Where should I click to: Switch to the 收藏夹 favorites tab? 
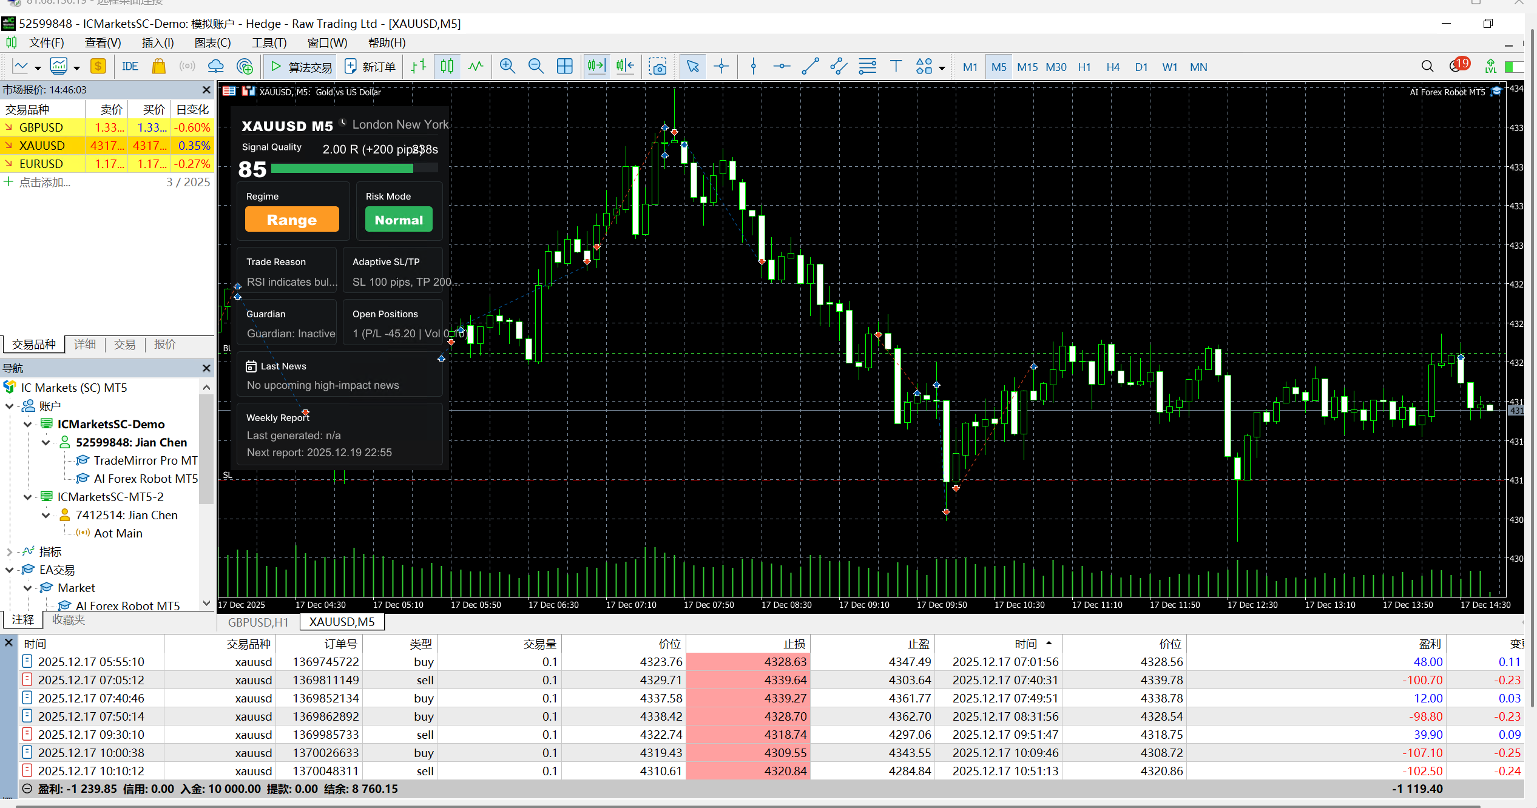pyautogui.click(x=69, y=620)
